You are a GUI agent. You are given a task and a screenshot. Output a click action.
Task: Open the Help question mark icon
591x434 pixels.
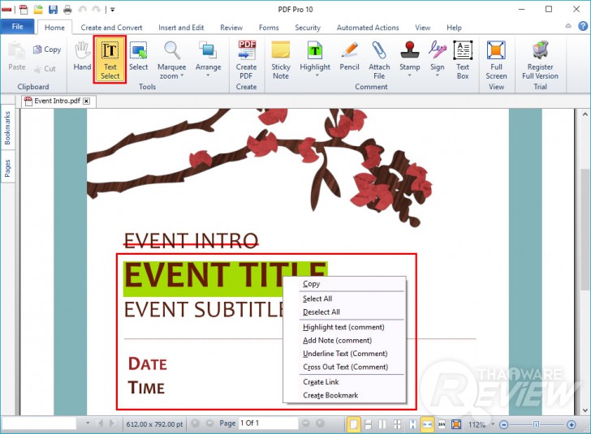[x=583, y=26]
